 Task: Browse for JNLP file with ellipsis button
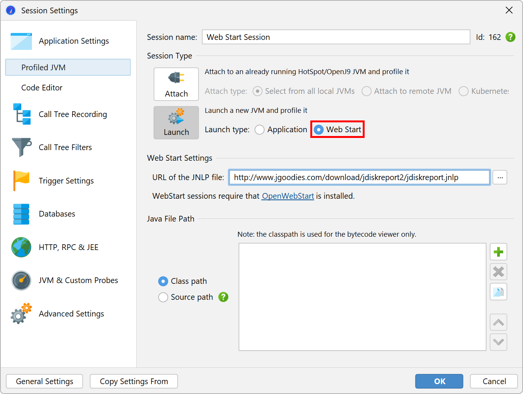[x=500, y=177]
